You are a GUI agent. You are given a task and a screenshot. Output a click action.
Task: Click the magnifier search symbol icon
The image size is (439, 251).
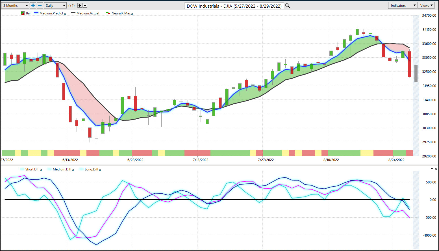(x=288, y=5)
